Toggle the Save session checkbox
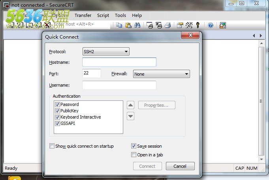 tap(134, 146)
